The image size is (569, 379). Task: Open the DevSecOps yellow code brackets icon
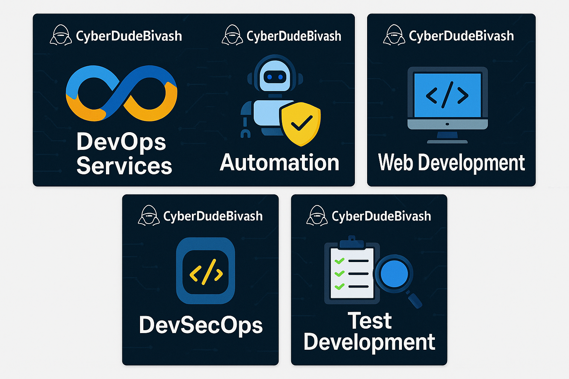pos(206,272)
